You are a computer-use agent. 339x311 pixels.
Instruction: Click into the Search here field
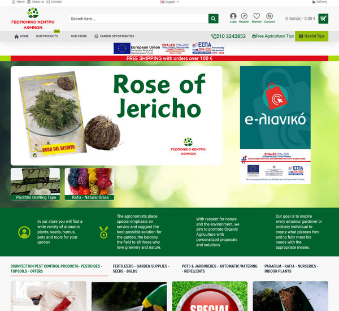click(x=138, y=19)
